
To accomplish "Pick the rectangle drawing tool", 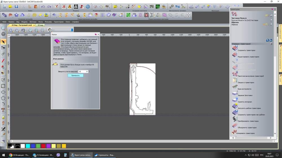I will coord(3,86).
